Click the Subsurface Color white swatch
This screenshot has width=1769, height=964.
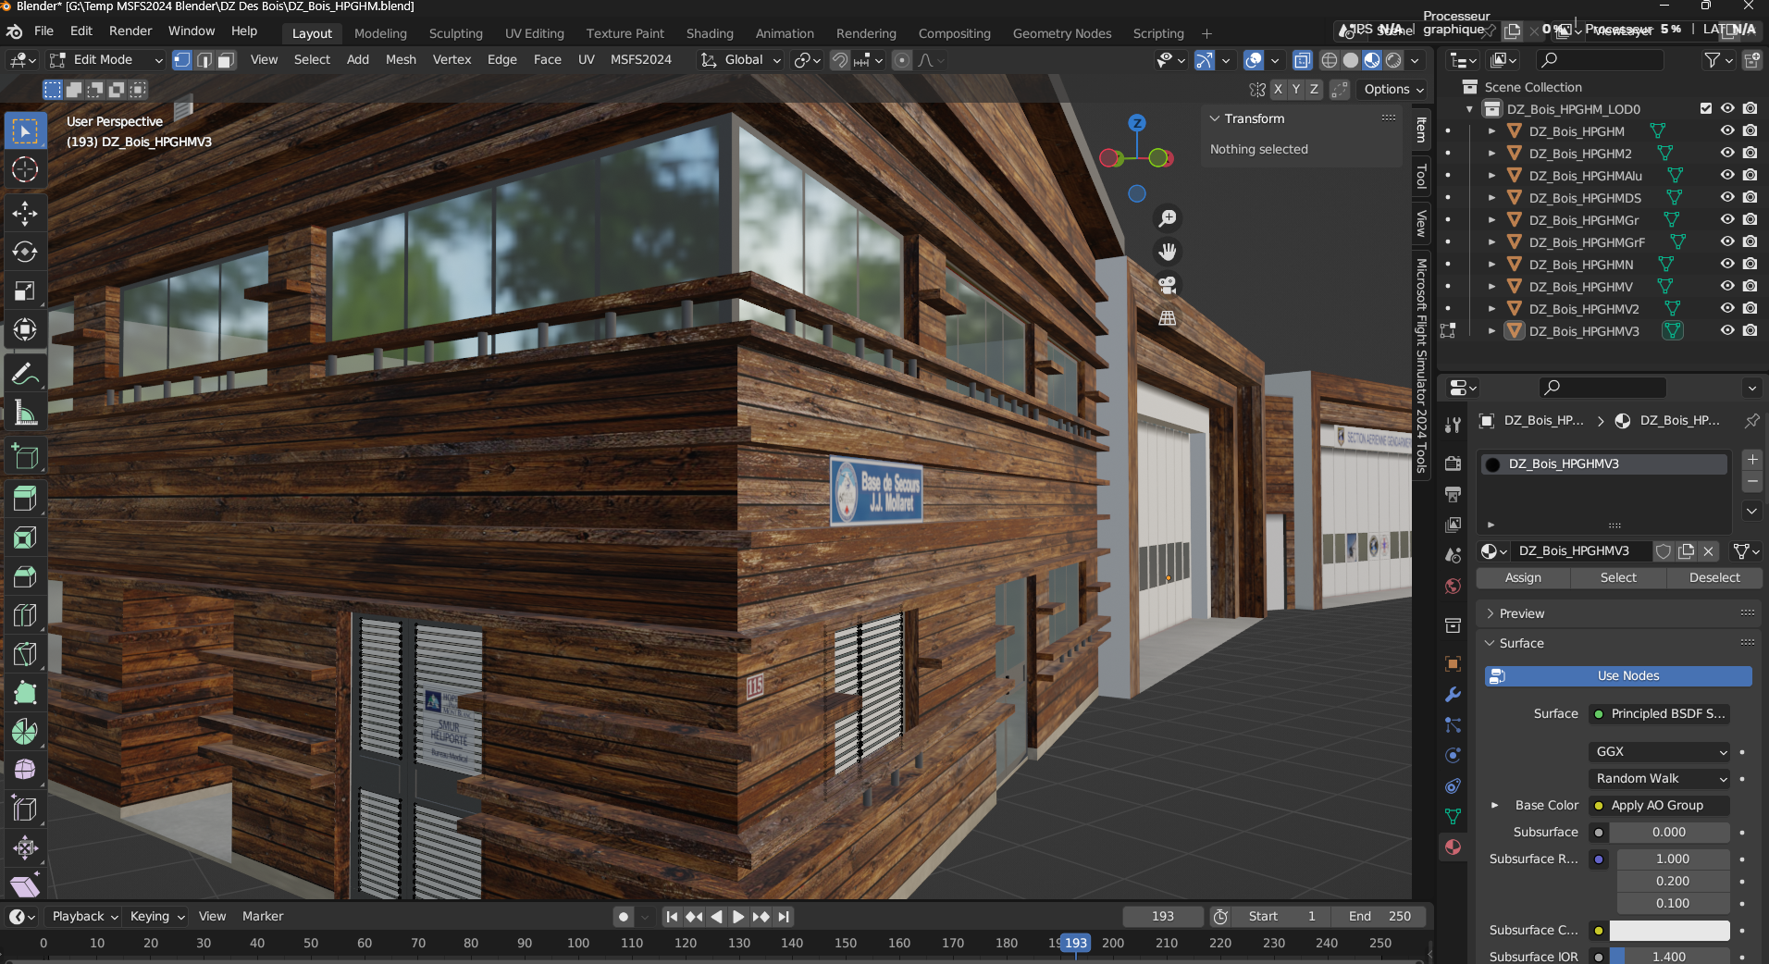pyautogui.click(x=1669, y=930)
